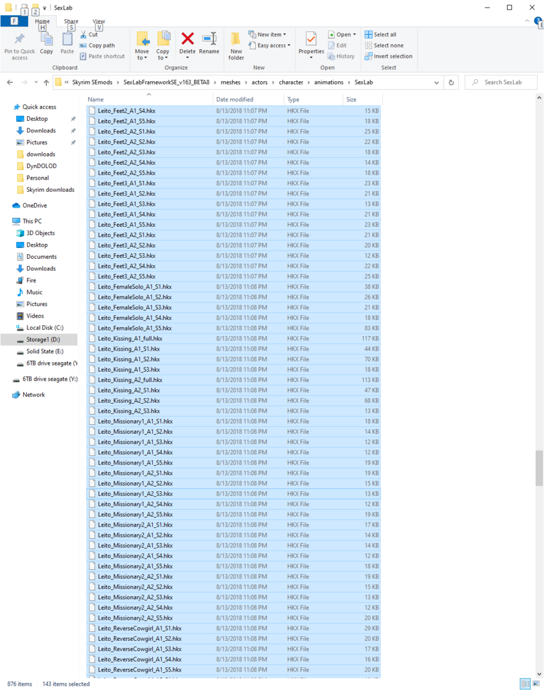Open the Copy to menu

point(163,46)
